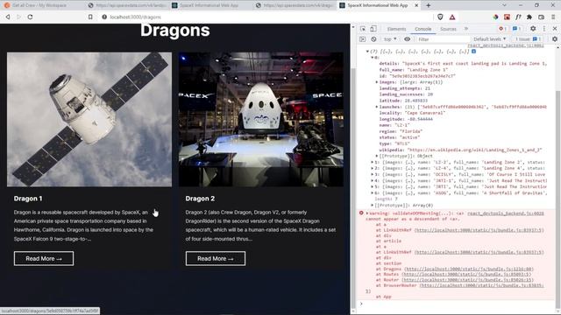This screenshot has height=315, width=561.
Task: Open the browser hamburger main menu
Action: pos(553,17)
